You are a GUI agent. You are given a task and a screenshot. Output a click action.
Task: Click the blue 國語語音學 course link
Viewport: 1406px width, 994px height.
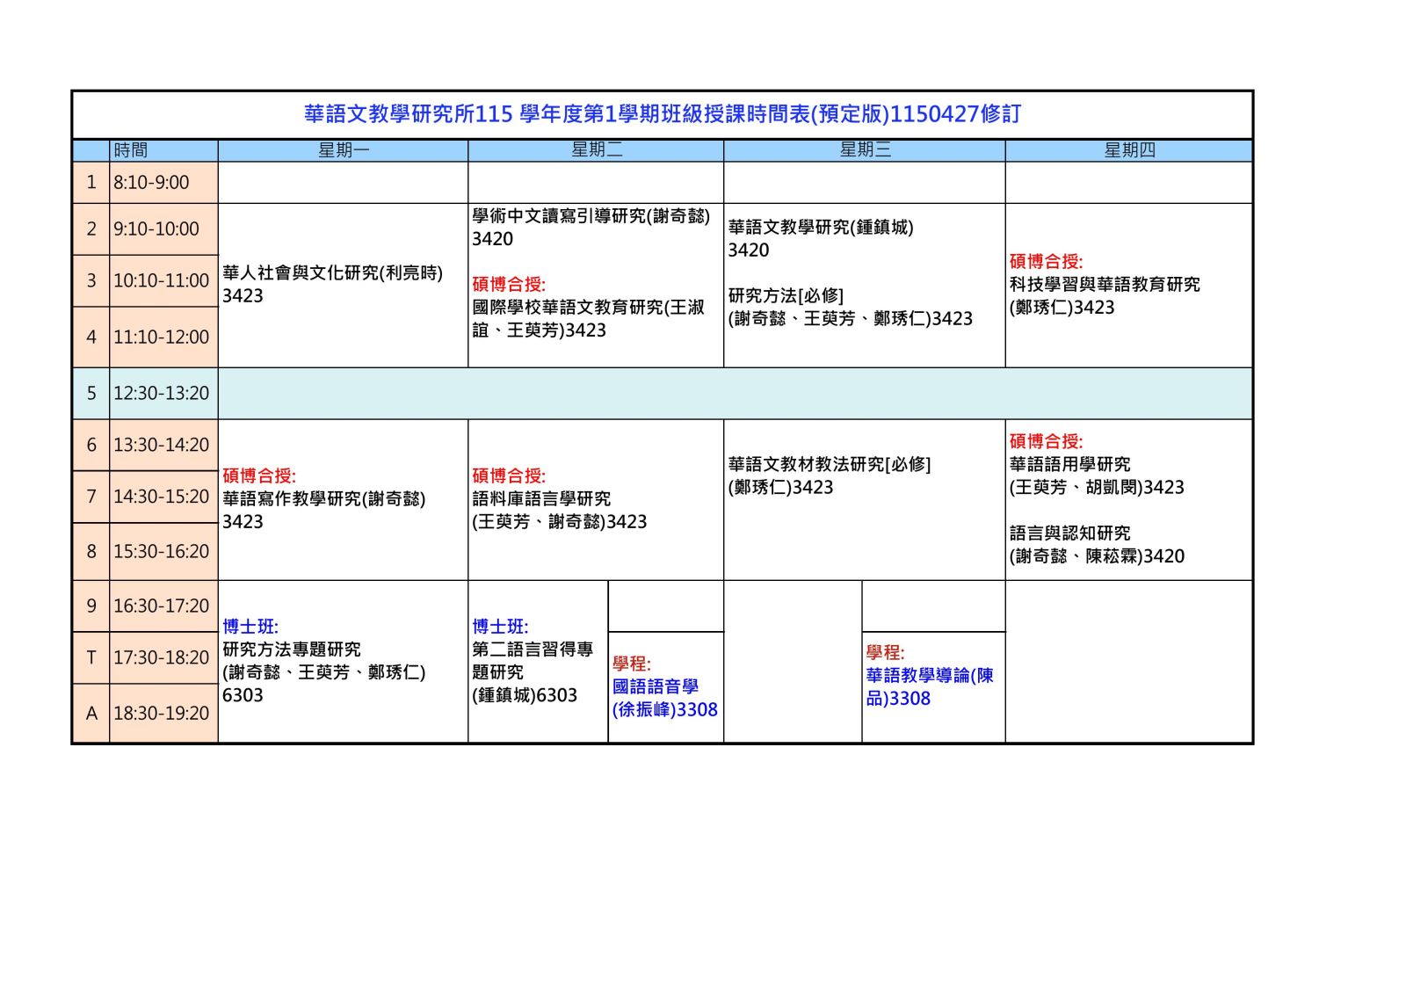pos(656,687)
